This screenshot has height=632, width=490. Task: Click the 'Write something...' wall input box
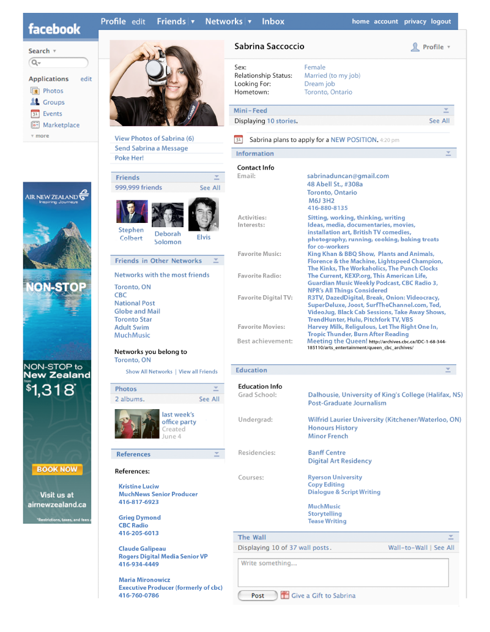[x=344, y=572]
